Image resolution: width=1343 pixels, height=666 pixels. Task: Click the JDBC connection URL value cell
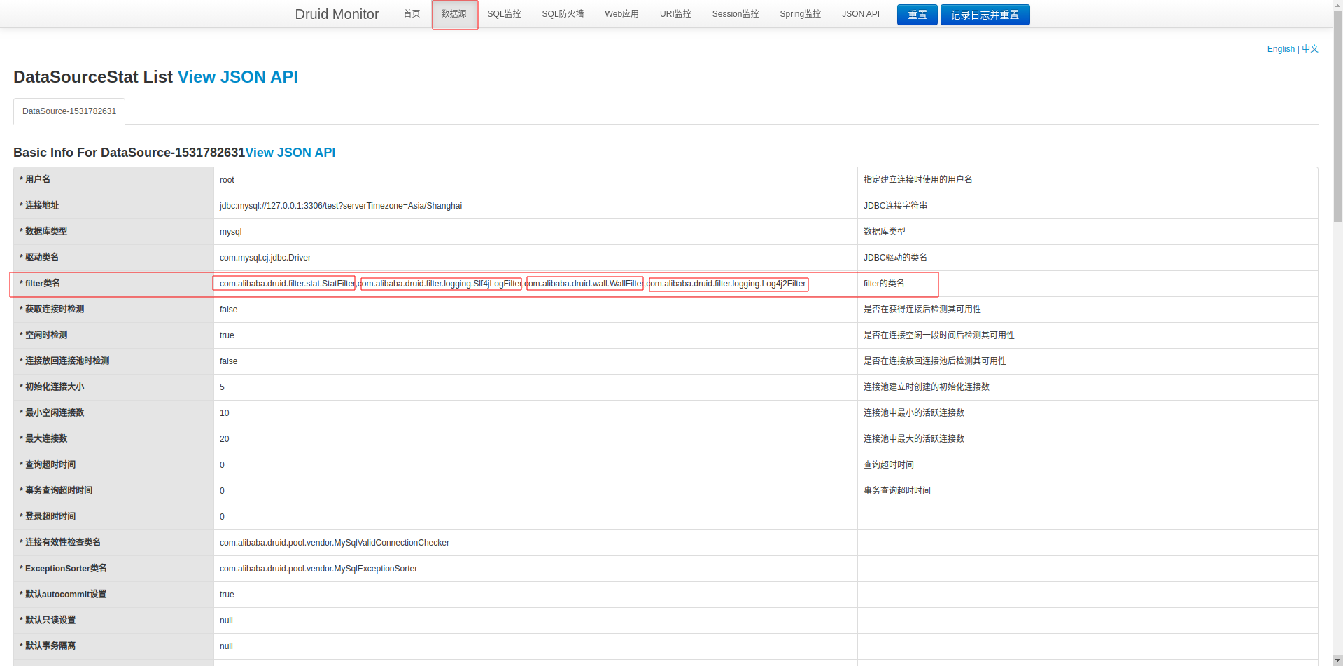(x=535, y=206)
